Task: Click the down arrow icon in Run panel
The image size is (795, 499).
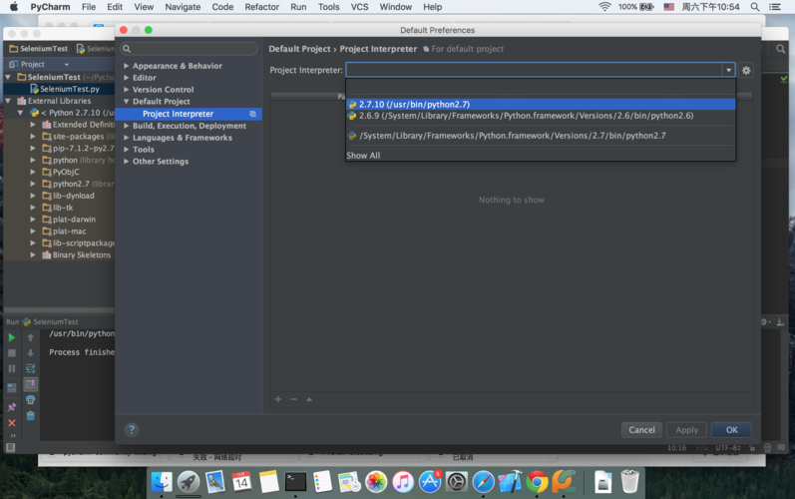Action: pos(30,353)
